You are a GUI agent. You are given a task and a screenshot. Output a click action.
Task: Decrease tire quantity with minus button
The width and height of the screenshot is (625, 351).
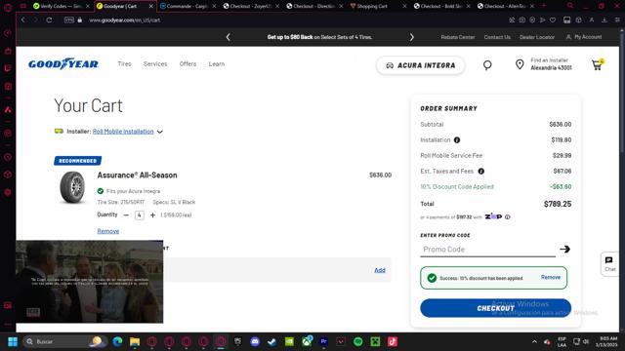click(126, 214)
